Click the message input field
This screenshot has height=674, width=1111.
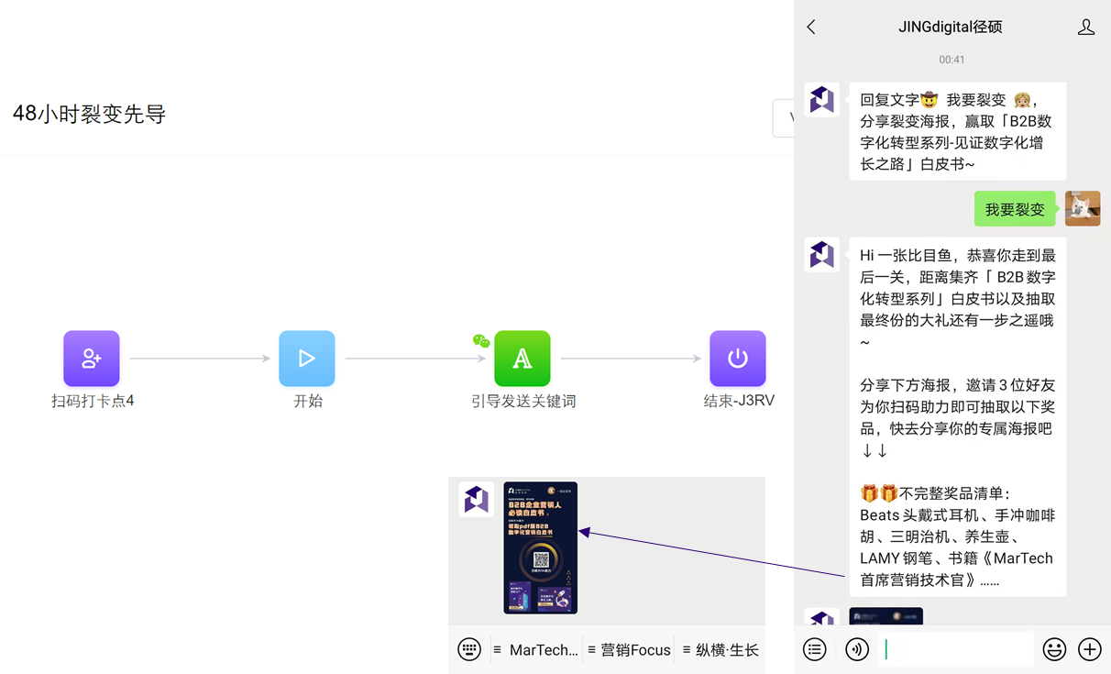click(x=955, y=649)
